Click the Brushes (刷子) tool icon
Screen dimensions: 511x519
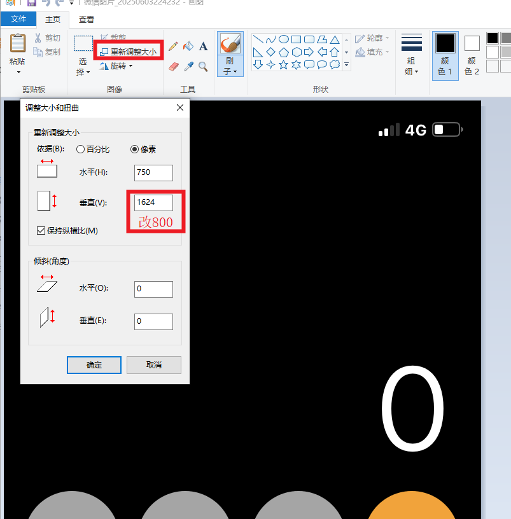(230, 43)
